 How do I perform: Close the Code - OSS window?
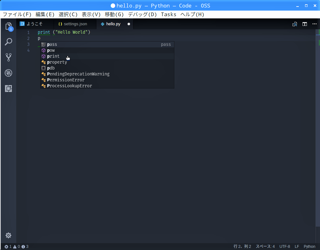315,6
